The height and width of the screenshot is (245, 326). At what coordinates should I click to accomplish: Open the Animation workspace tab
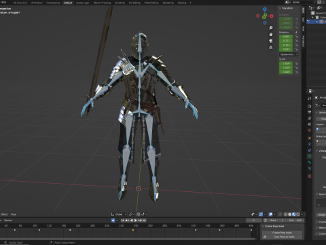pos(37,3)
